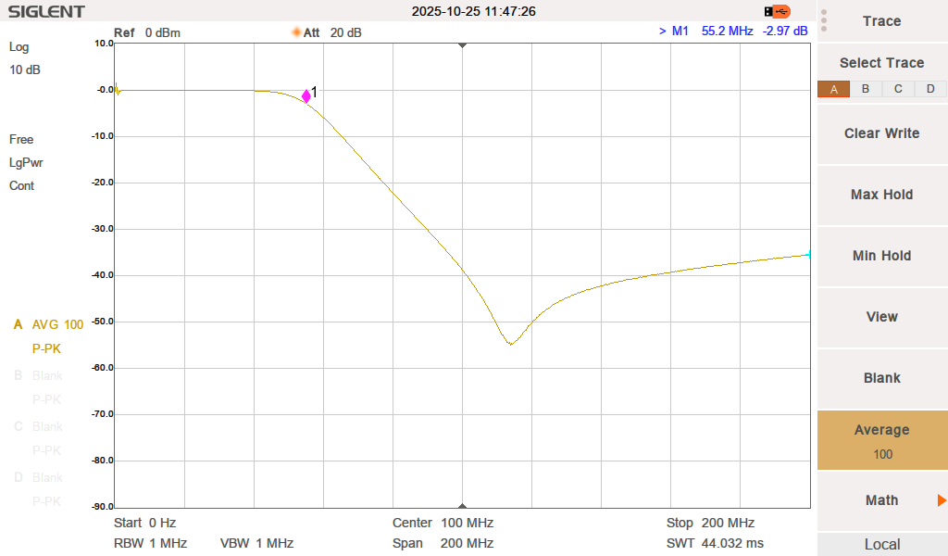Click the USB storage status icon

pyautogui.click(x=777, y=11)
